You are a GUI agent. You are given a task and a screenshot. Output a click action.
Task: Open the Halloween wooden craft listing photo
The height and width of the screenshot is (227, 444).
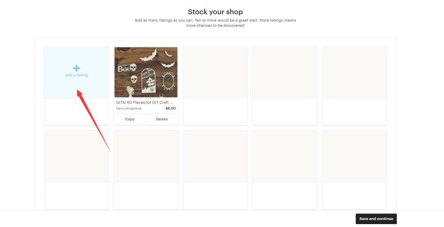146,72
